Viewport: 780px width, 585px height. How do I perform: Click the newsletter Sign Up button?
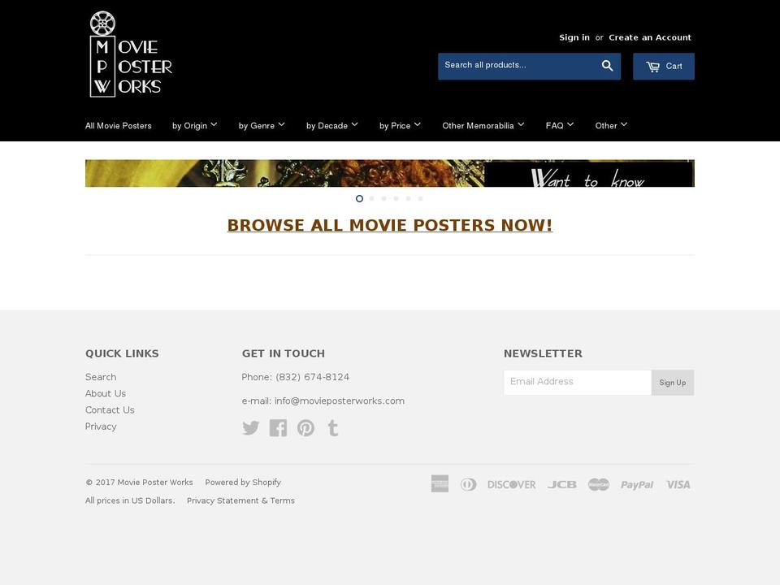click(x=673, y=383)
